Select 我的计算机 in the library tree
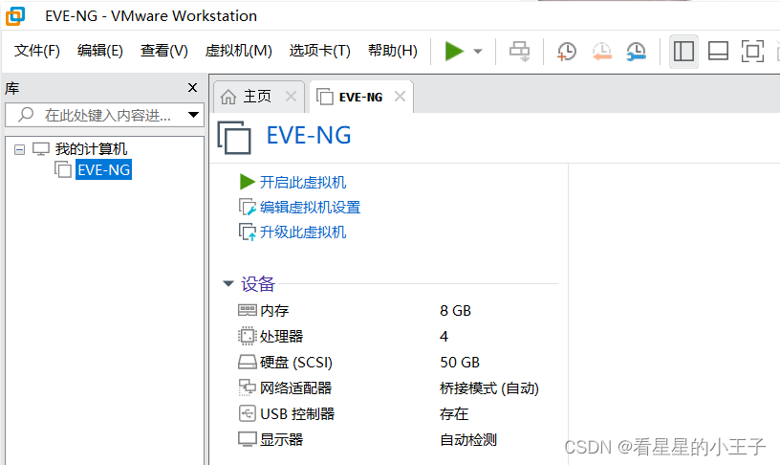The height and width of the screenshot is (465, 780). pos(91,149)
